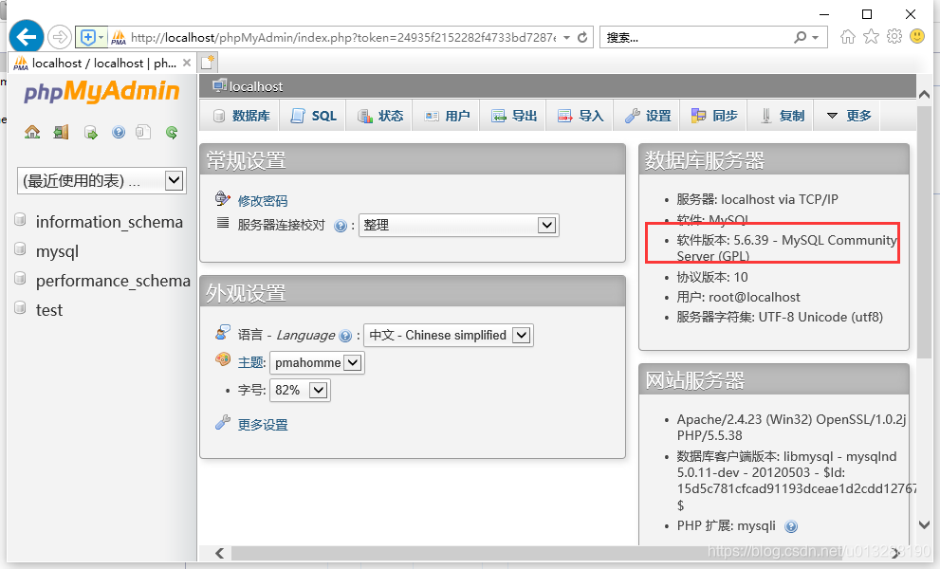Screen dimensions: 940x569
Task: Click the phpMyAdmin home icon
Action: 32,132
